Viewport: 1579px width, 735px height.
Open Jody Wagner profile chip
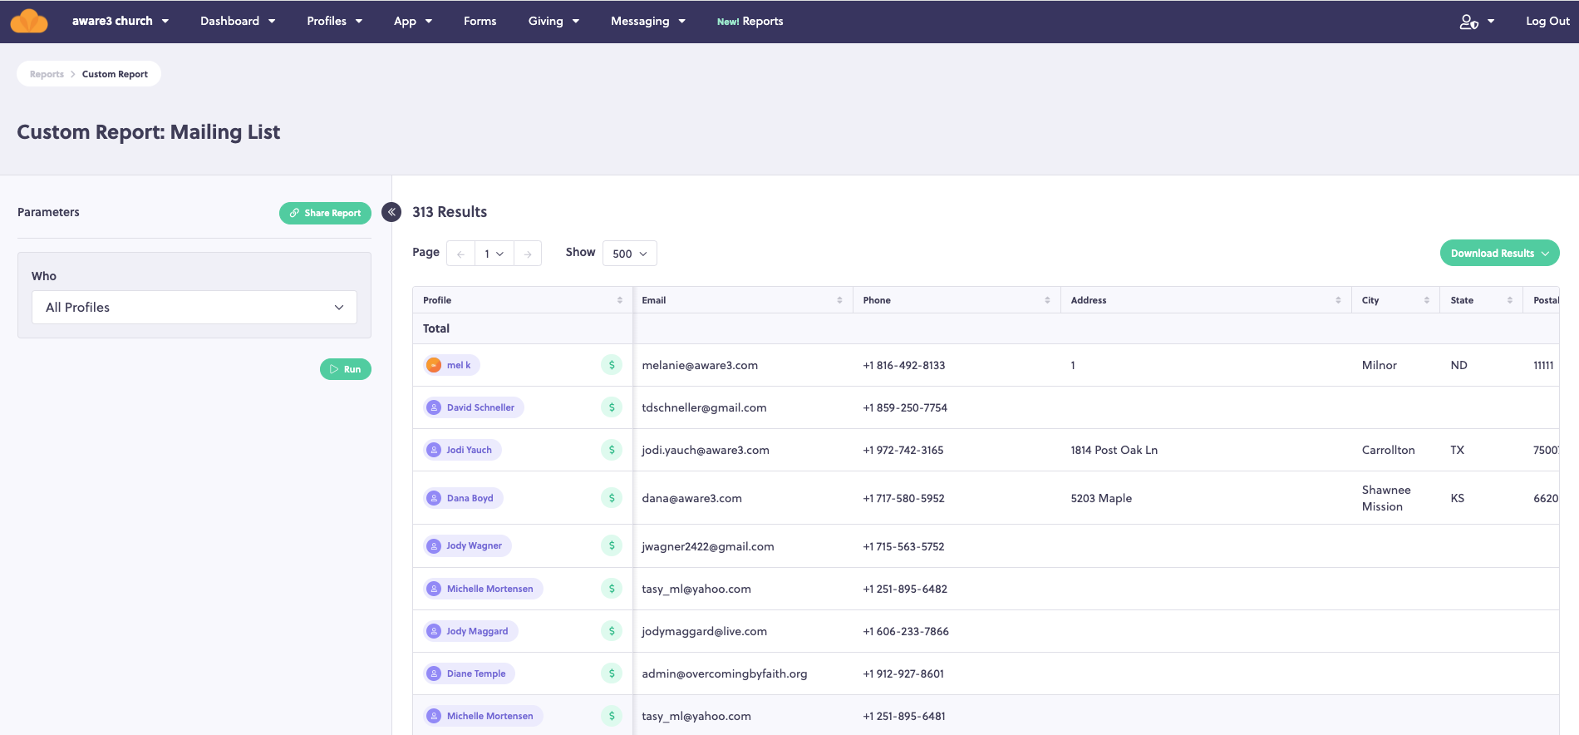[467, 545]
